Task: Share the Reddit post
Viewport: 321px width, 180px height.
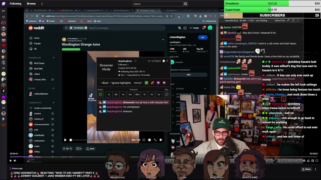Action: (90, 148)
